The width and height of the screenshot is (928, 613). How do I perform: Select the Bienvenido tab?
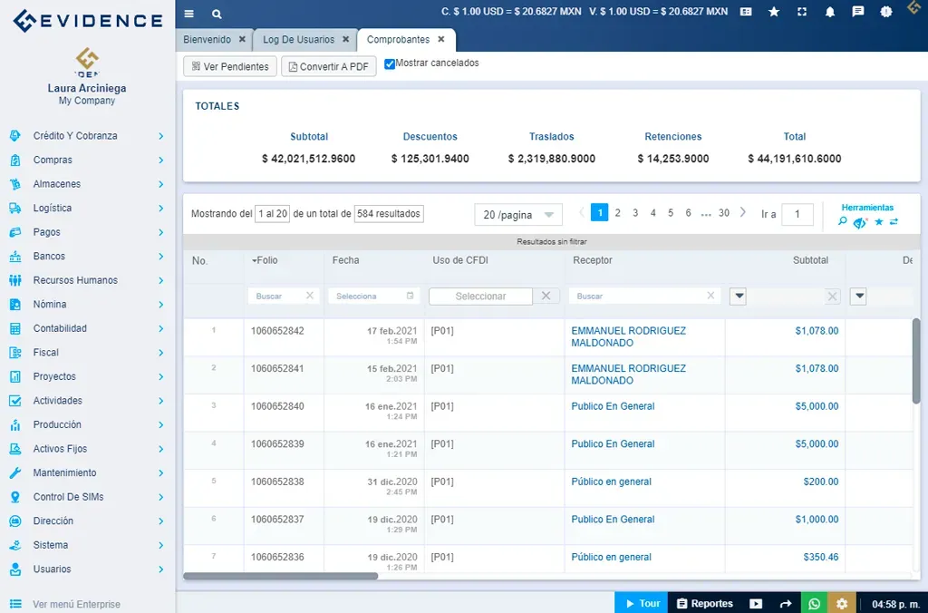pyautogui.click(x=207, y=39)
